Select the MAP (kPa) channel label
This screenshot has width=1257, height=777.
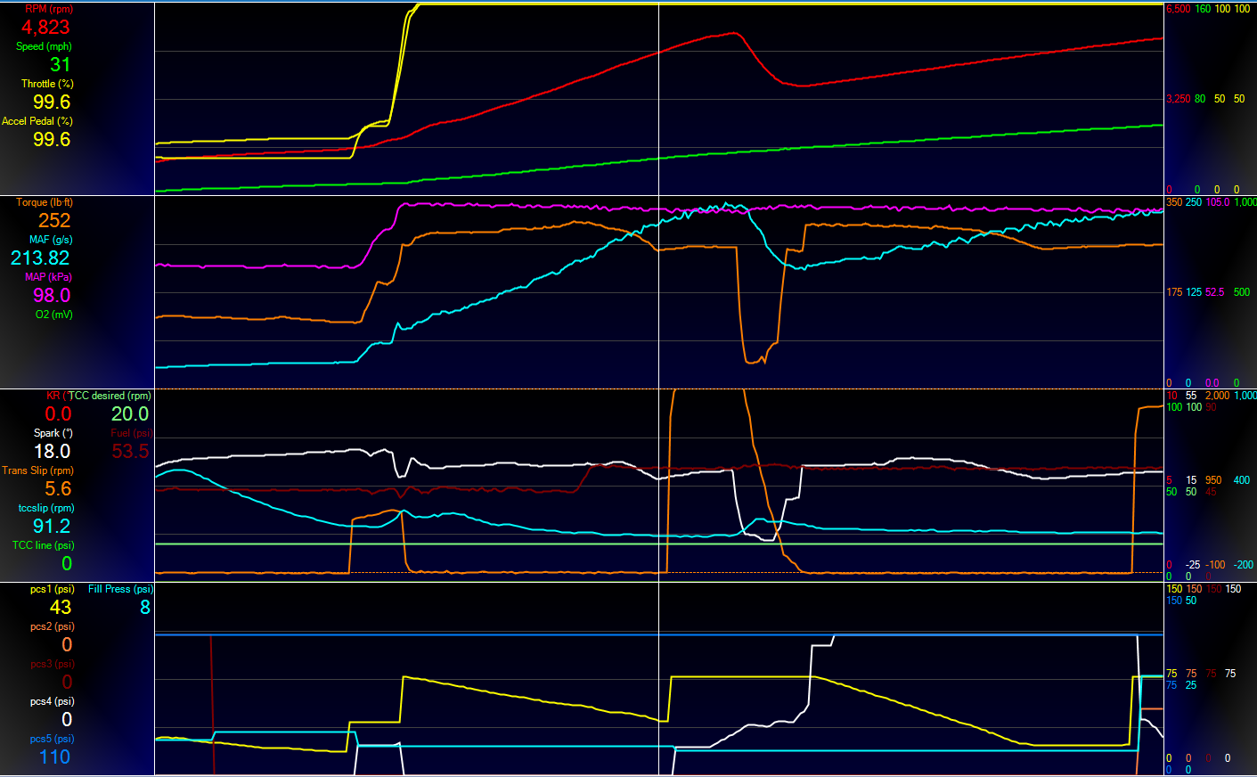[x=49, y=277]
